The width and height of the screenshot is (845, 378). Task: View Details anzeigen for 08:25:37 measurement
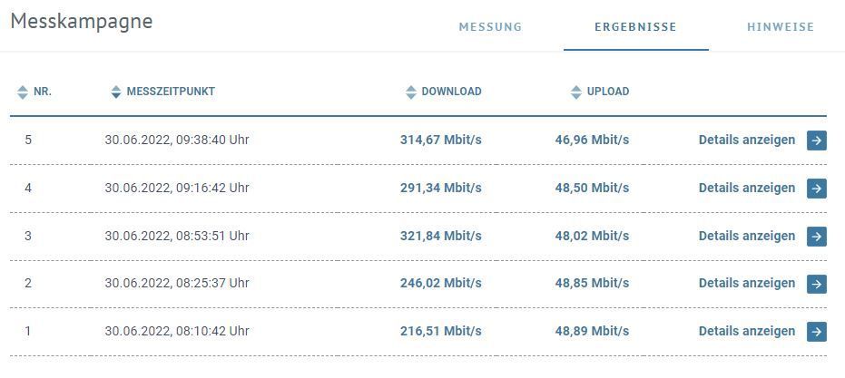[746, 283]
